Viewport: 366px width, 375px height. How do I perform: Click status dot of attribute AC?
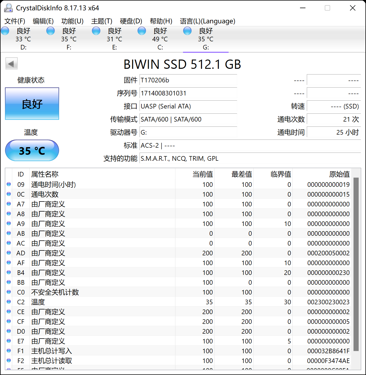point(9,243)
